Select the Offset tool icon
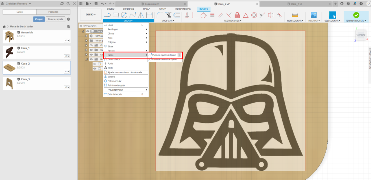Image resolution: width=371 pixels, height=180 pixels. click(x=176, y=15)
